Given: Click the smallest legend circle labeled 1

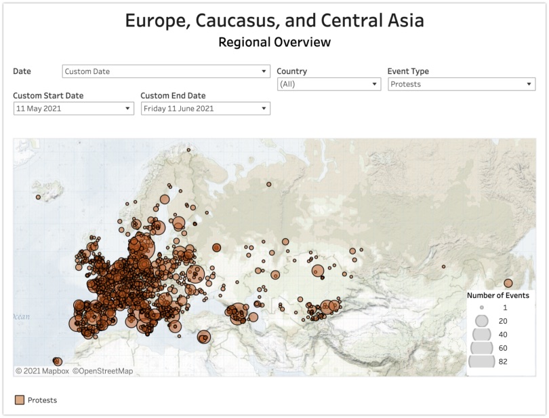Looking at the screenshot, I should [x=482, y=307].
